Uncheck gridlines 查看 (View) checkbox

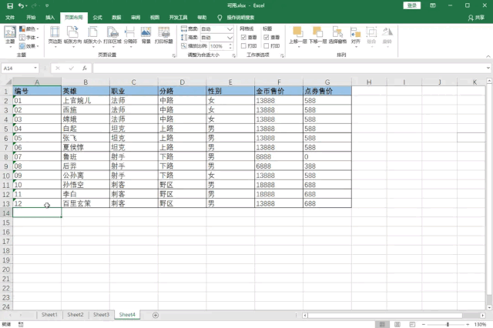point(243,38)
